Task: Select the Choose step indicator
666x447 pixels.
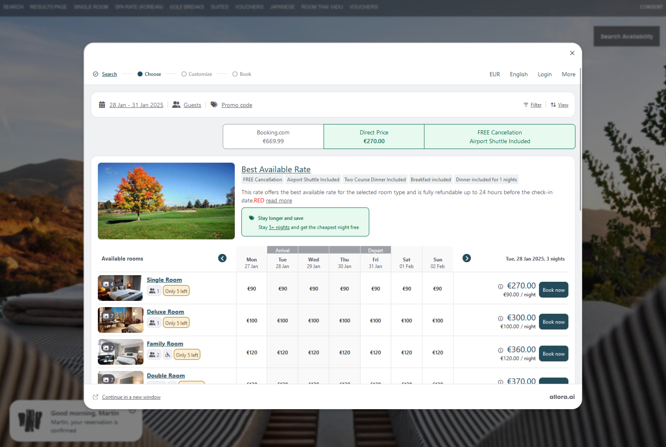Action: point(149,74)
